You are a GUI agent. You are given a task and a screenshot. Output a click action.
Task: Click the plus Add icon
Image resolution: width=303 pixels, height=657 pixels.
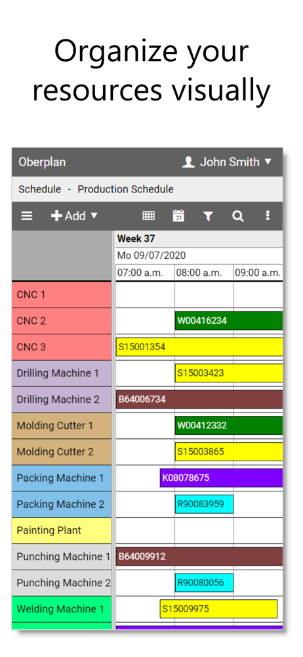coord(56,215)
